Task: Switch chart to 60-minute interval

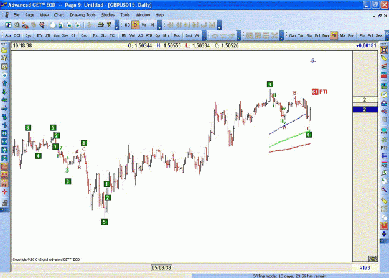Action: click(x=127, y=25)
